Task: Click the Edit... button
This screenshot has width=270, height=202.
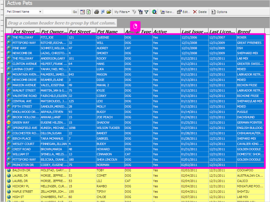Action: [184, 12]
